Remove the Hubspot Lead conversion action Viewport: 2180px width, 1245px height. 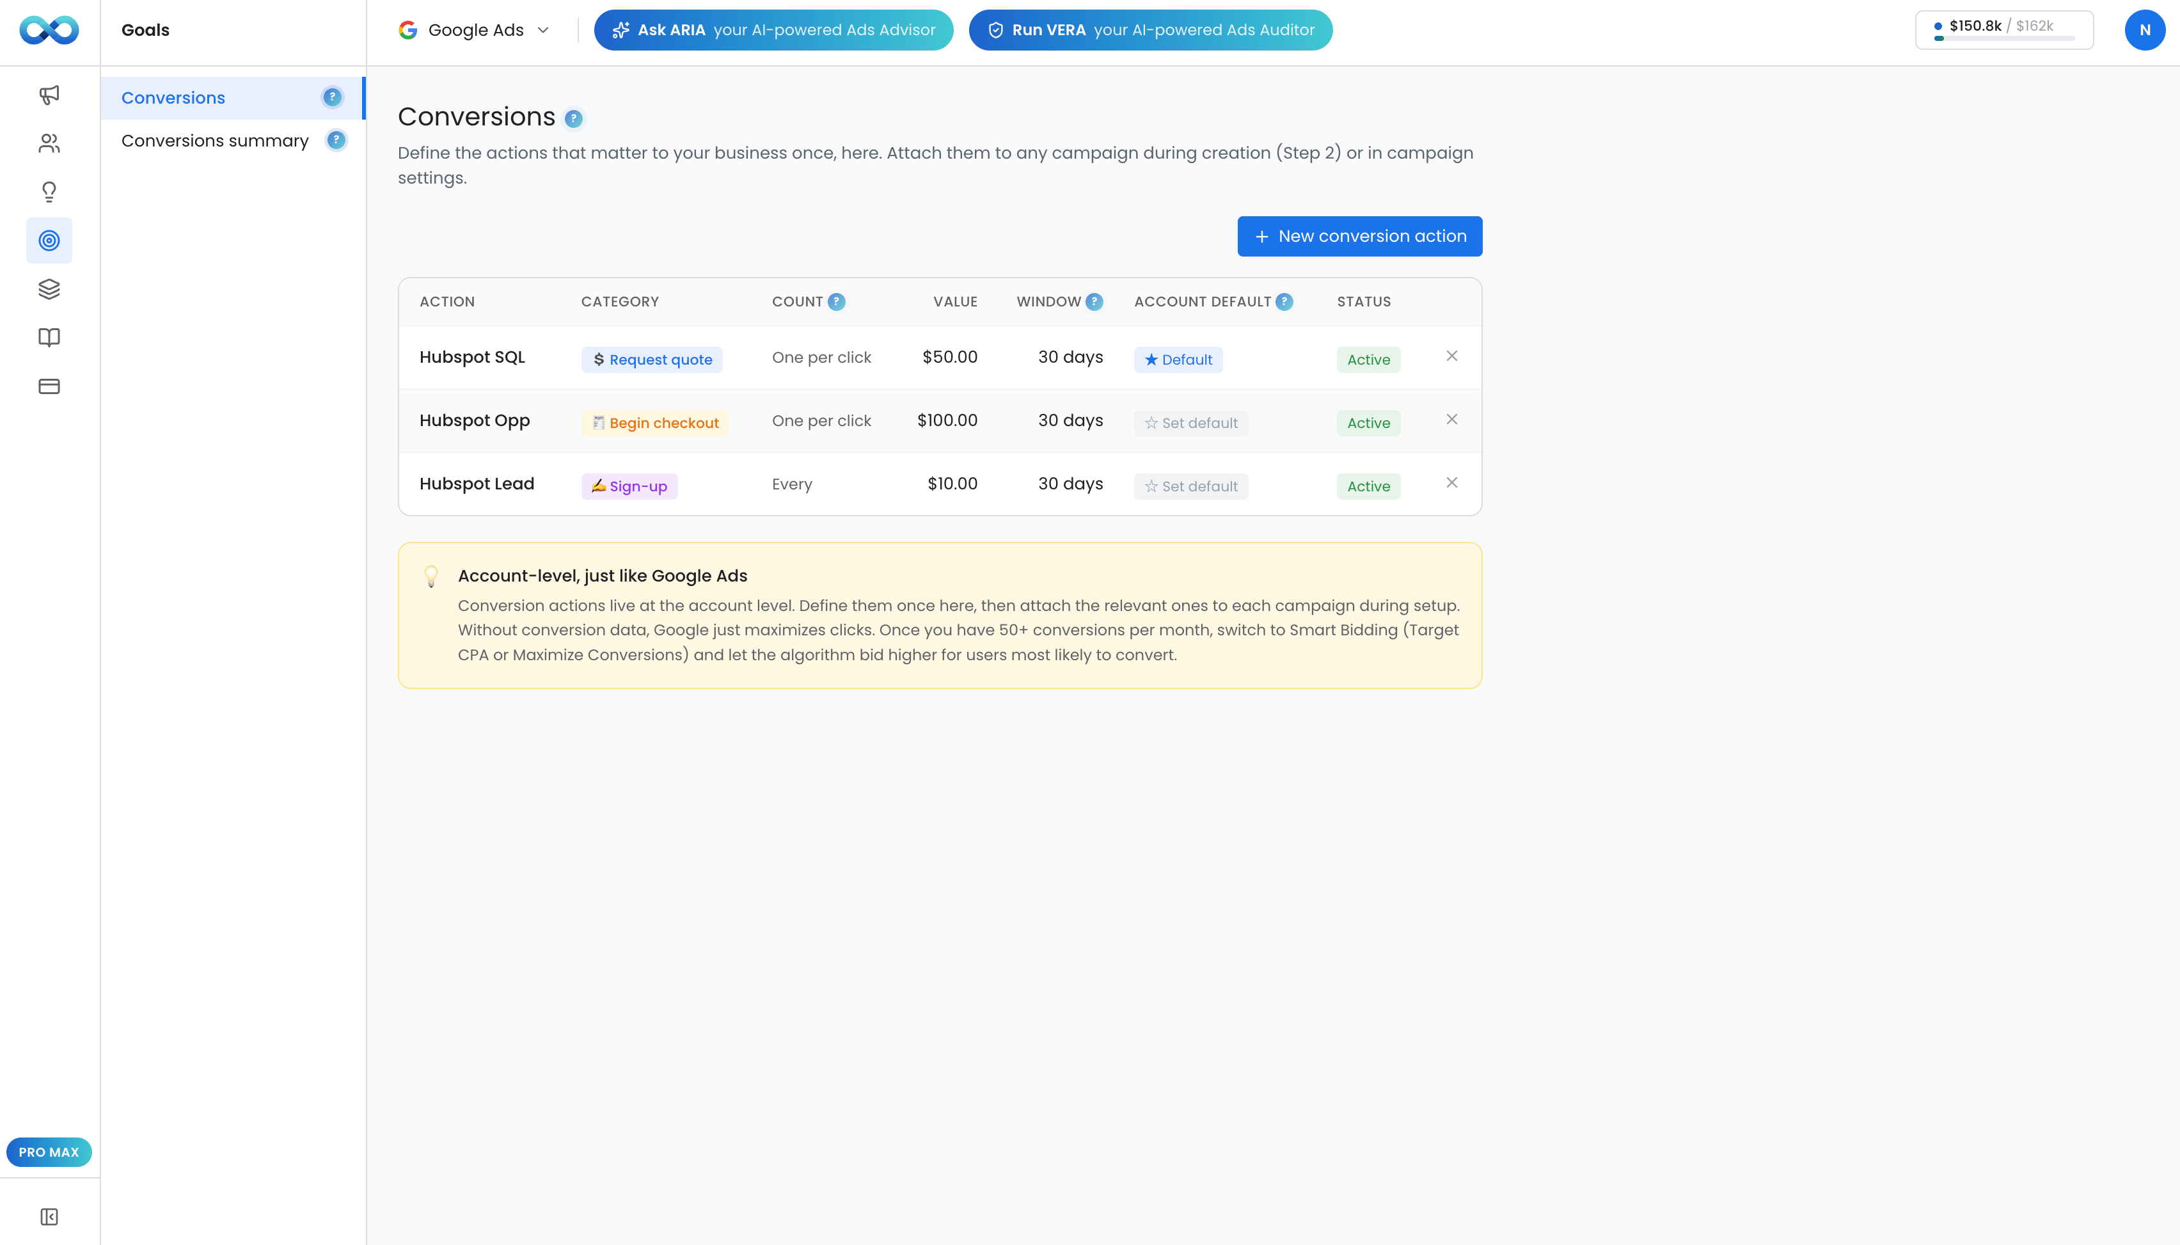pos(1451,482)
